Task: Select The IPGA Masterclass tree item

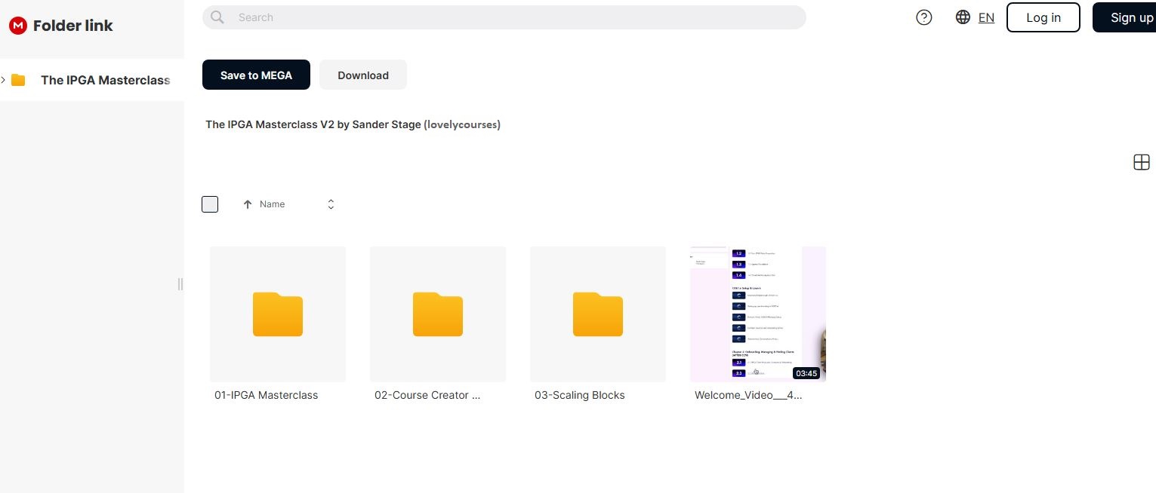Action: (105, 80)
